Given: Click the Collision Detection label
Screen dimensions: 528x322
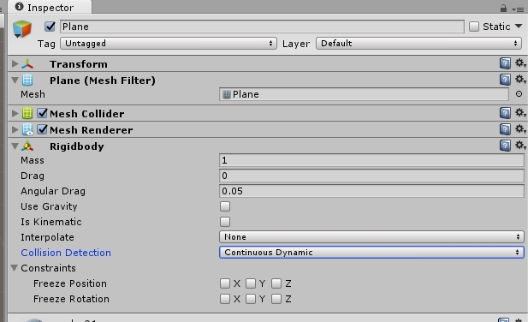Looking at the screenshot, I should click(66, 253).
